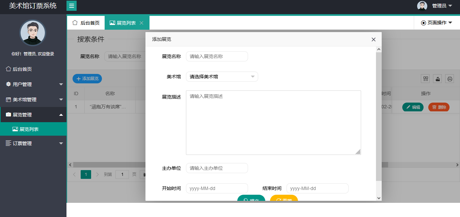Viewport: 460px width, 217px height.
Task: Close the 展览列表 tab with X
Action: pos(141,23)
